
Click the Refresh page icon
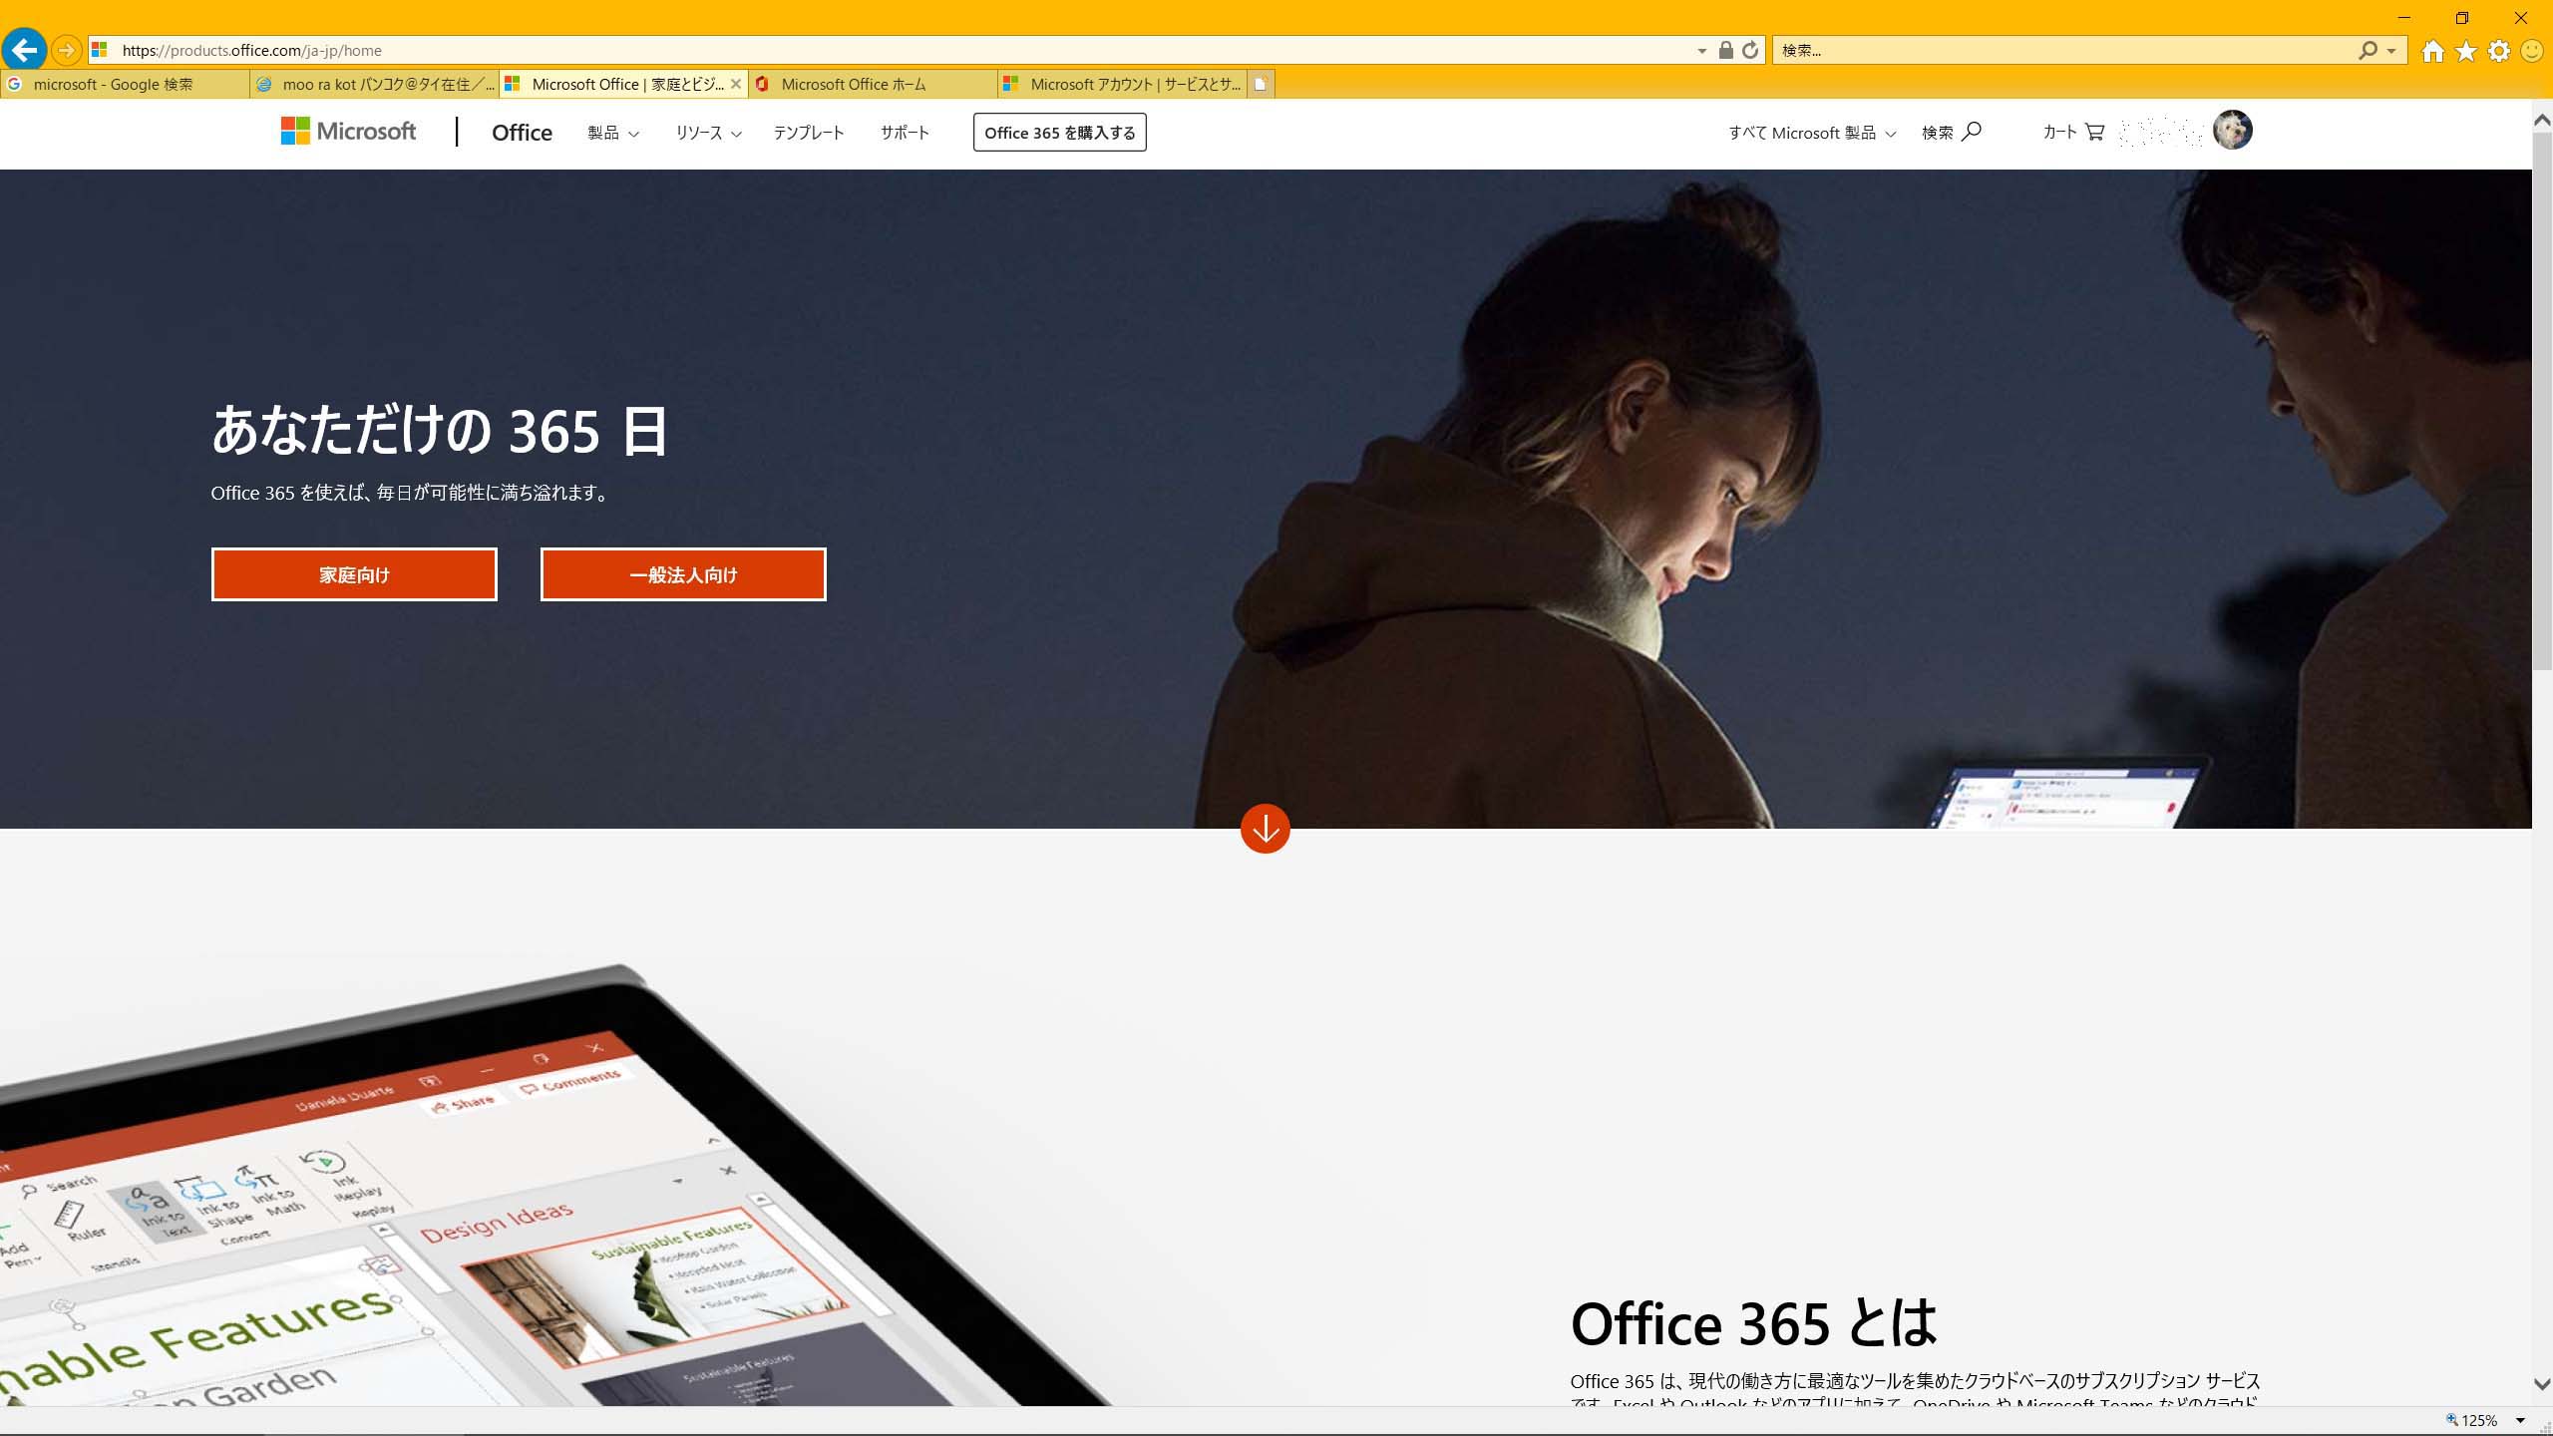(x=1750, y=50)
